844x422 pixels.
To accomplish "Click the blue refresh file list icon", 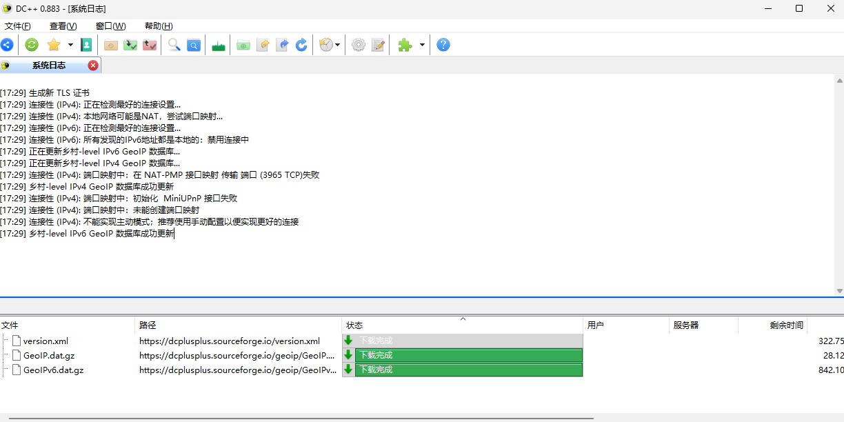I will [x=301, y=45].
